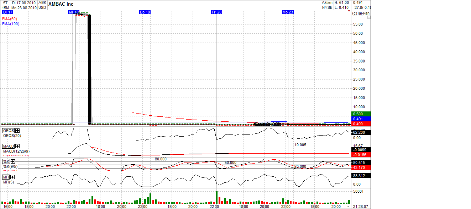Image resolution: width=471 pixels, height=209 pixels.
Task: Expand the MACD indicator plus icon
Action: (x=17, y=146)
